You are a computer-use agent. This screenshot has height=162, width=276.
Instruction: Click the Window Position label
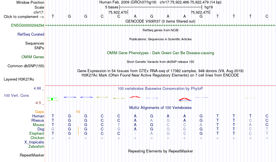point(30,2)
